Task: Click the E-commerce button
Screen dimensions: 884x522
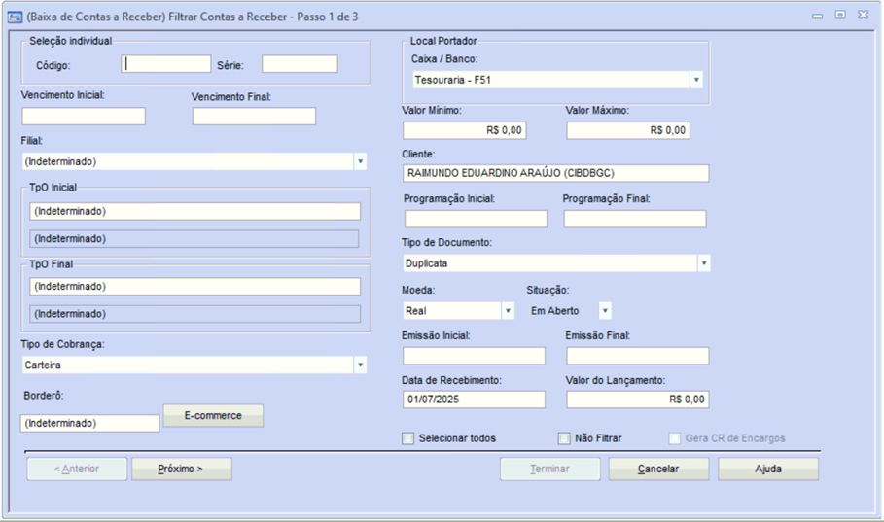Action: (213, 415)
